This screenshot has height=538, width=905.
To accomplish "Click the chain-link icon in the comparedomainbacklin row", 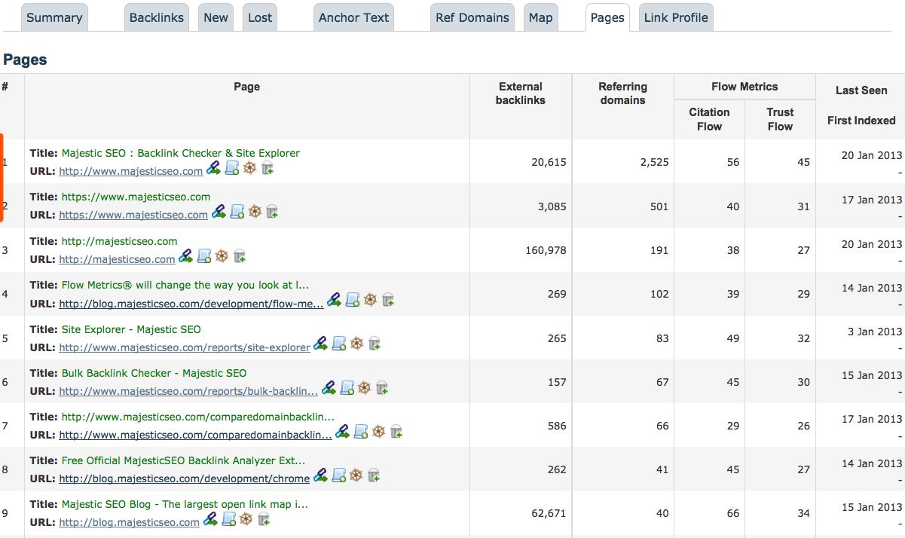I will click(342, 430).
